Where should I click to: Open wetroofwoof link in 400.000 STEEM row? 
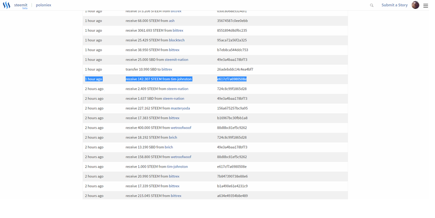tap(181, 128)
